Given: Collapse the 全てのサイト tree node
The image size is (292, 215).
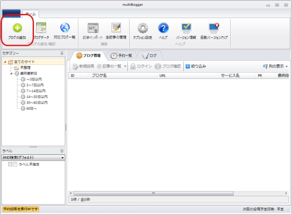Looking at the screenshot, I should (x=5, y=62).
